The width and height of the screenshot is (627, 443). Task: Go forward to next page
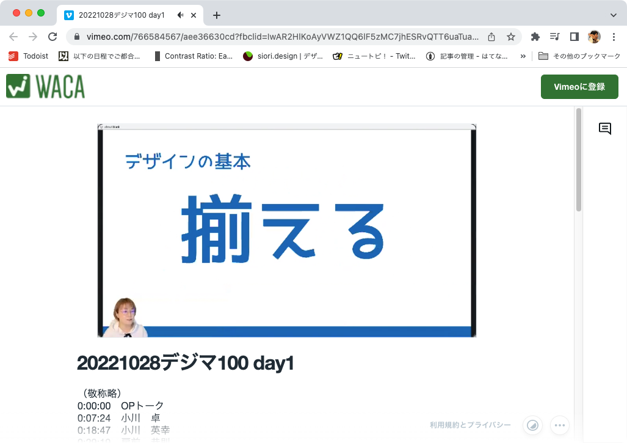point(33,37)
